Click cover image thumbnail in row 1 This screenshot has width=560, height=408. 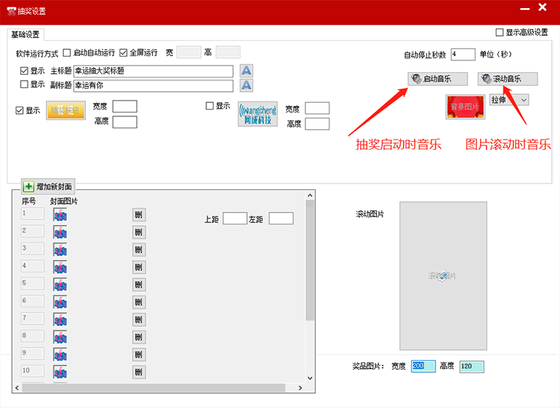coord(60,215)
